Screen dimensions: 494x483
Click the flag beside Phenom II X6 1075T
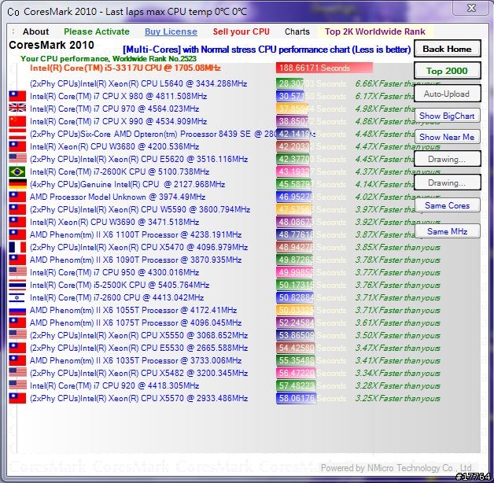[x=17, y=323]
